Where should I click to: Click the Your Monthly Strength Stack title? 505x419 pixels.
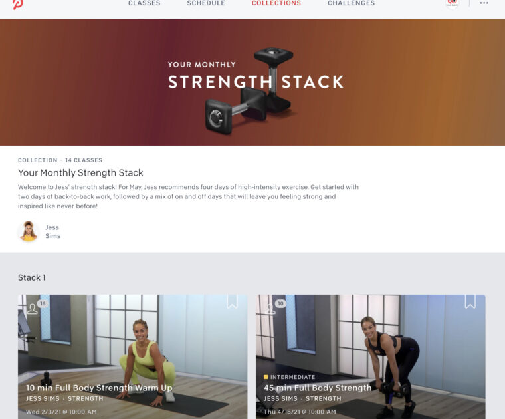point(80,173)
